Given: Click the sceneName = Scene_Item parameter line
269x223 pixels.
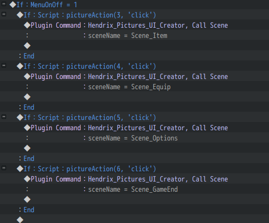Looking at the screenshot, I should pos(134,35).
